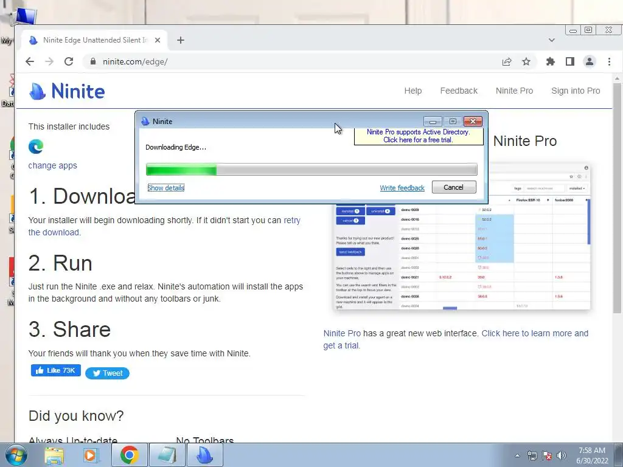Open a new Chrome tab
The height and width of the screenshot is (467, 623).
tap(180, 40)
